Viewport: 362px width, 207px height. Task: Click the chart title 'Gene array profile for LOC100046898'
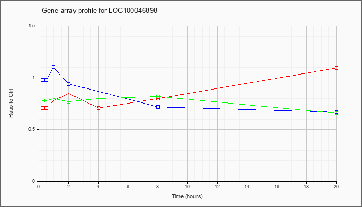[99, 11]
